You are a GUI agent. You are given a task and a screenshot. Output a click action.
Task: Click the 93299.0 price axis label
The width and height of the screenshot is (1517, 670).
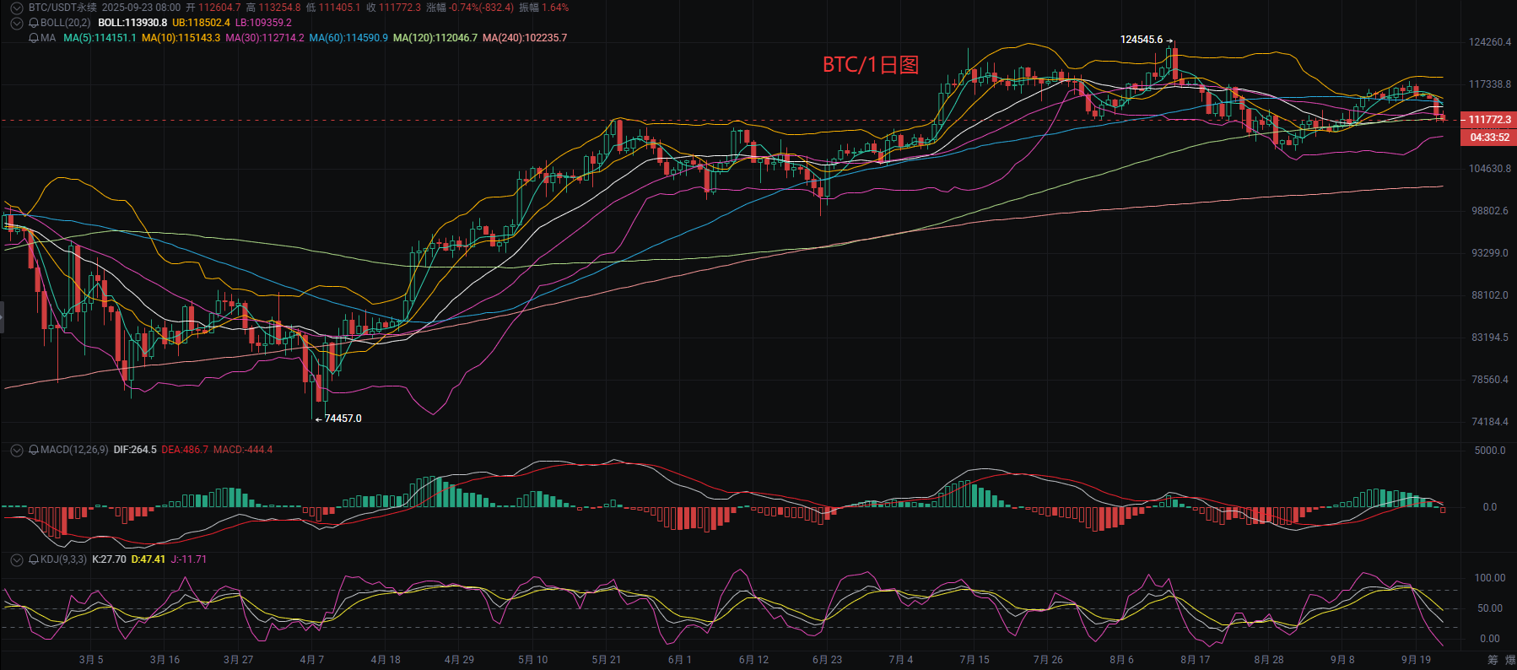[x=1490, y=253]
